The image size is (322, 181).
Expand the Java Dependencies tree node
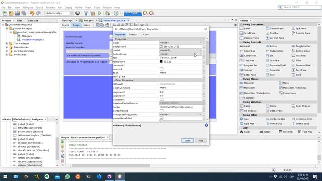pos(7,51)
